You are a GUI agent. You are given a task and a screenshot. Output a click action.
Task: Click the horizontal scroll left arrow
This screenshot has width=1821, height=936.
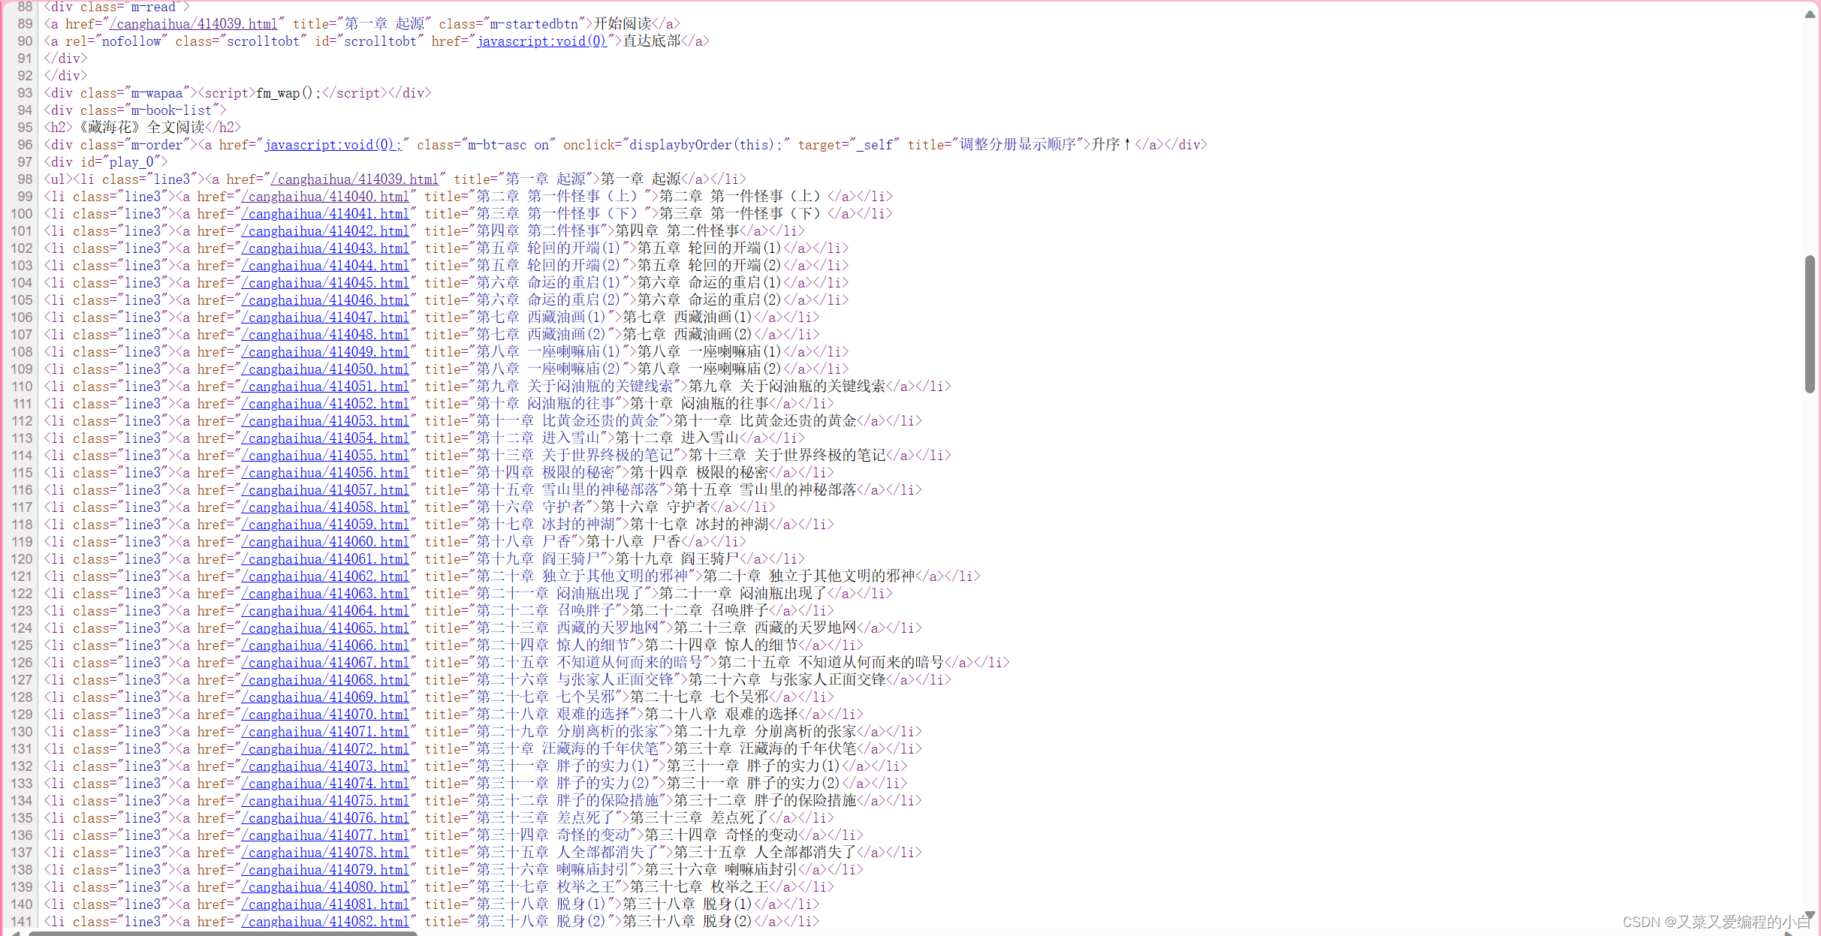(x=15, y=933)
